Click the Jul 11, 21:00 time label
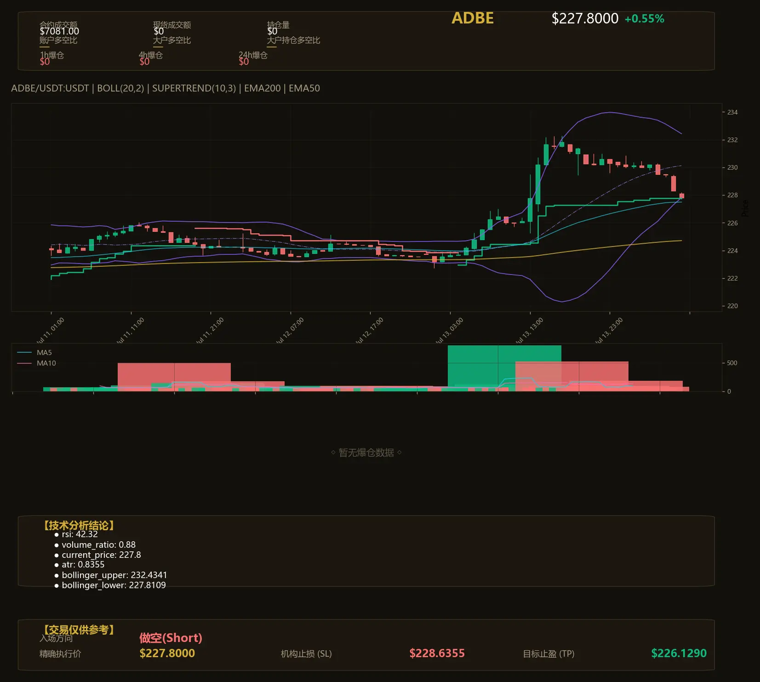The width and height of the screenshot is (760, 682). pos(210,331)
